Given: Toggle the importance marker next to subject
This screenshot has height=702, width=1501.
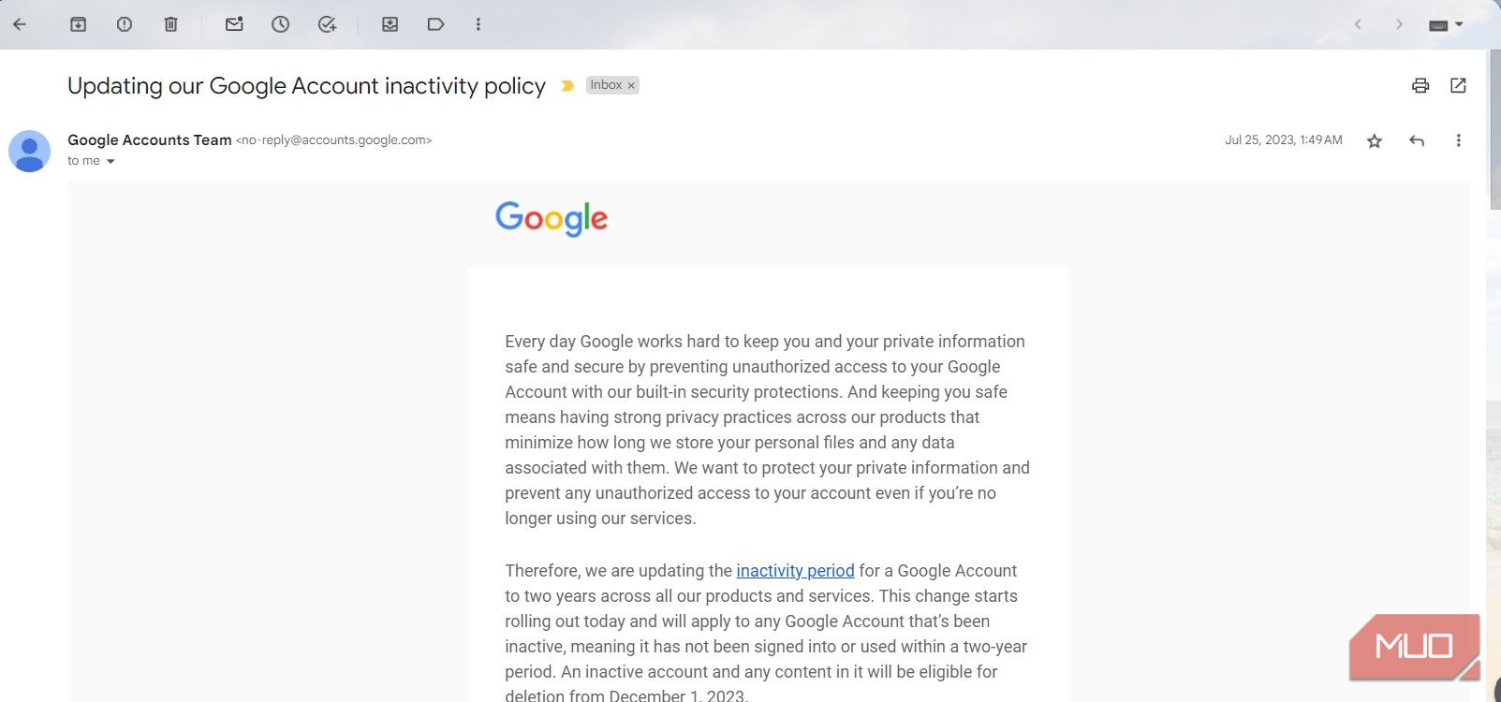Looking at the screenshot, I should [x=567, y=85].
